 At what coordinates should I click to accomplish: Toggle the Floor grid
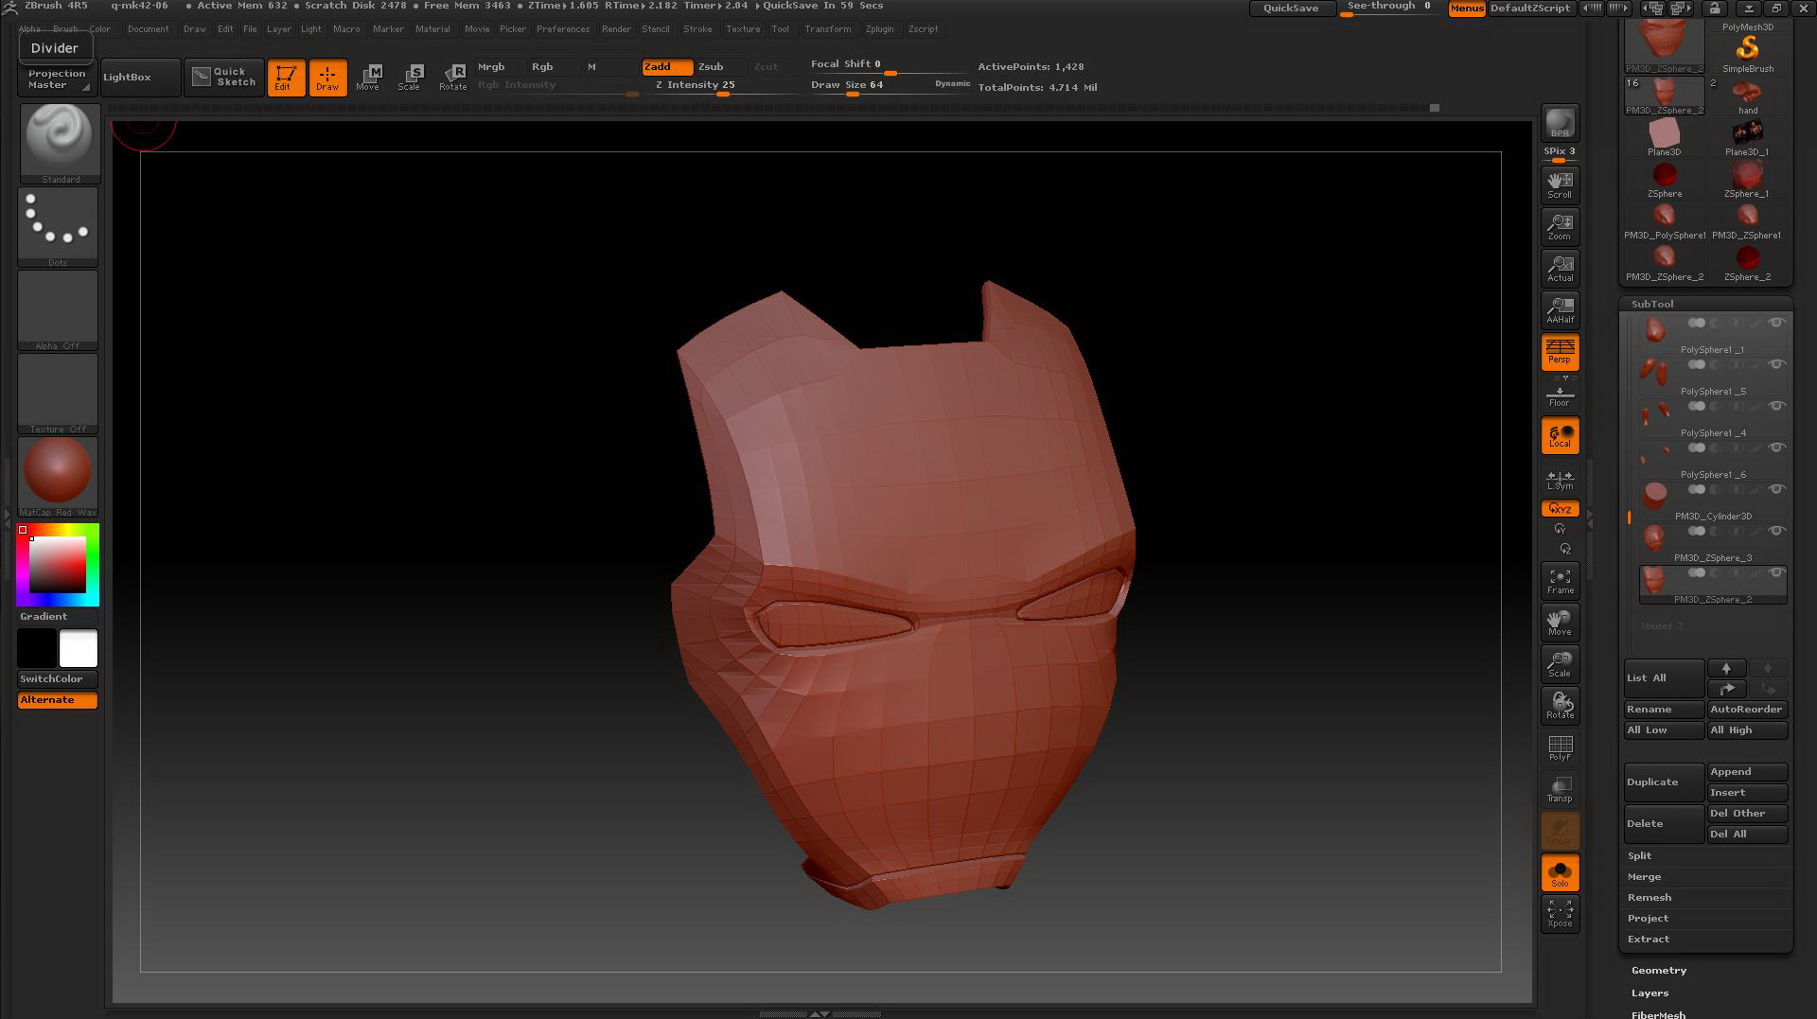1560,395
